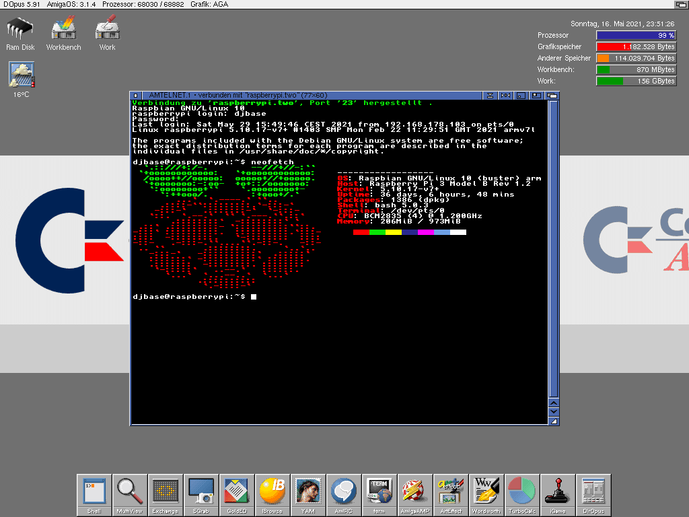The width and height of the screenshot is (689, 517).
Task: Click the Anderer Speicher memory bar
Action: [636, 58]
